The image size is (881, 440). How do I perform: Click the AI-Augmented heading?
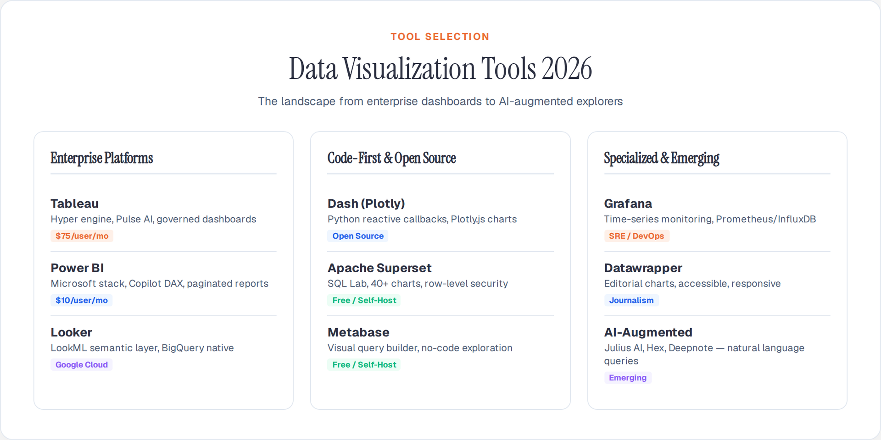coord(648,332)
